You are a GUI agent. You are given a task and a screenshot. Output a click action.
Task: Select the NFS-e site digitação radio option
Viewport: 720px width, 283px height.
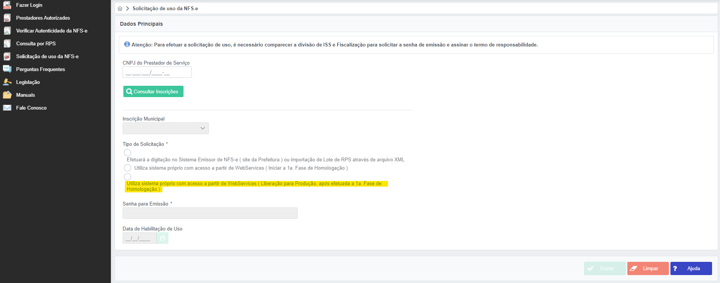pos(128,153)
